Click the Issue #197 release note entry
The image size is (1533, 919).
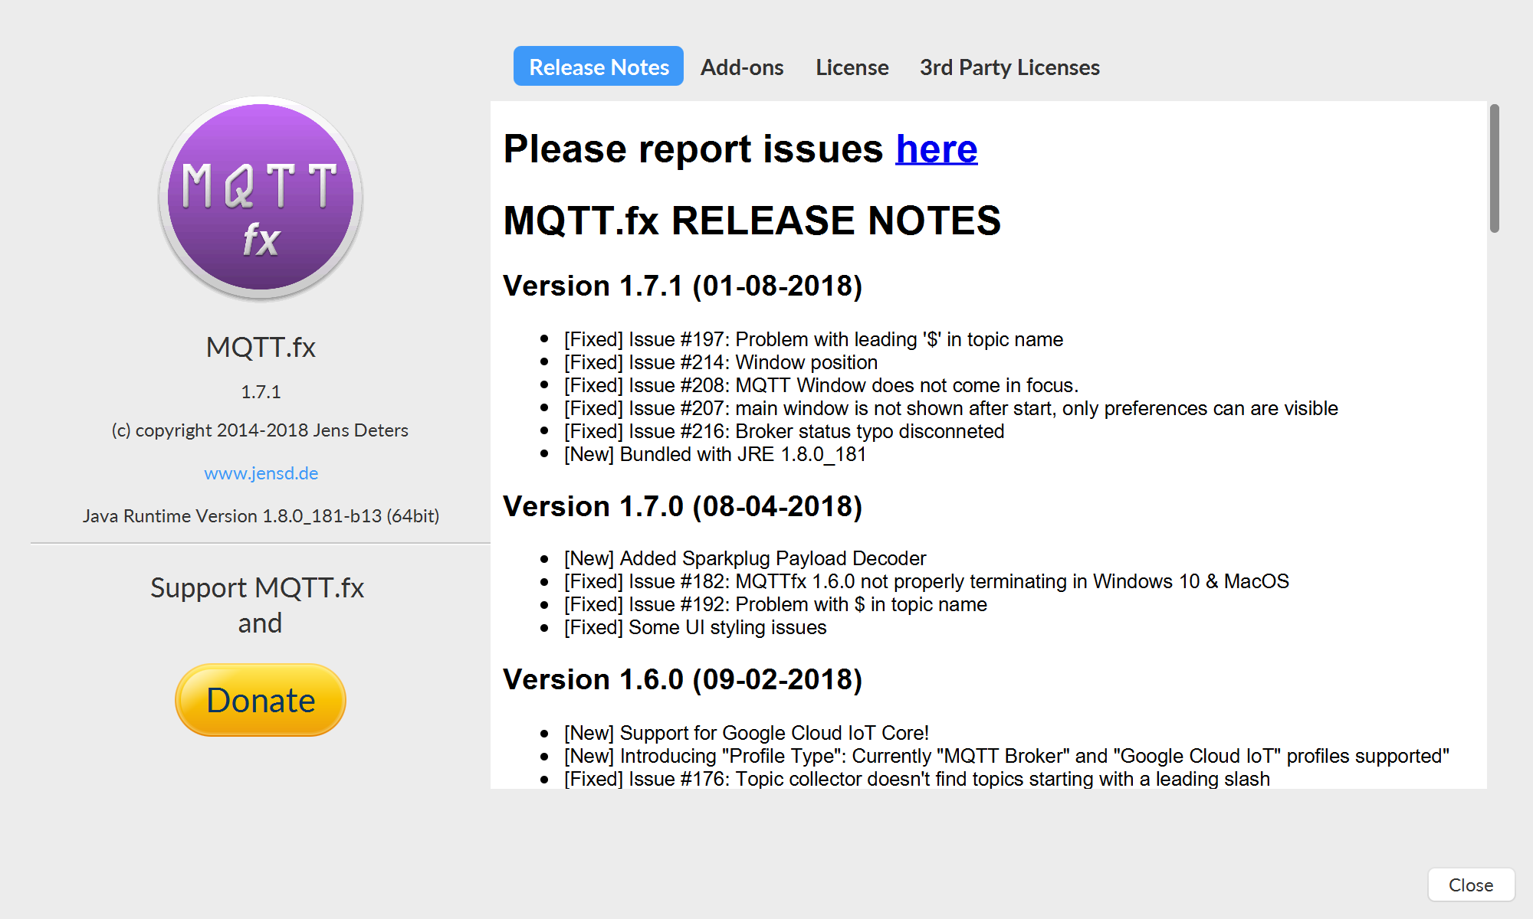pos(813,339)
